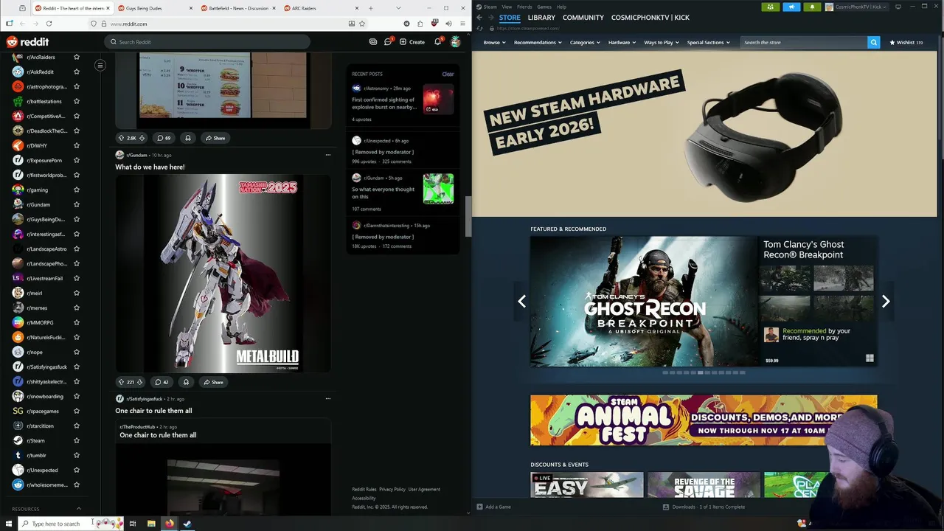Open Steam LIBRARY tab
This screenshot has height=531, width=944.
click(541, 17)
